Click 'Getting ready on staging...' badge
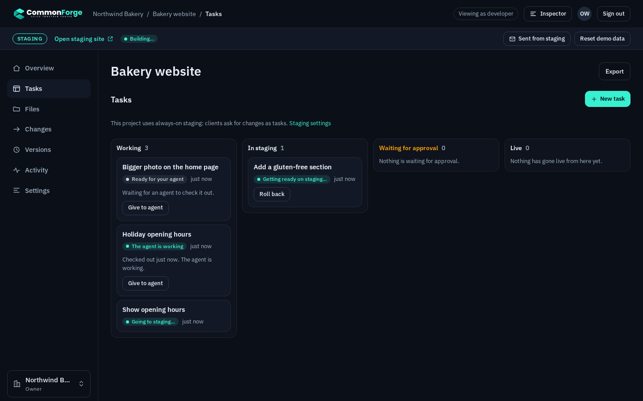This screenshot has width=643, height=401. (x=292, y=179)
